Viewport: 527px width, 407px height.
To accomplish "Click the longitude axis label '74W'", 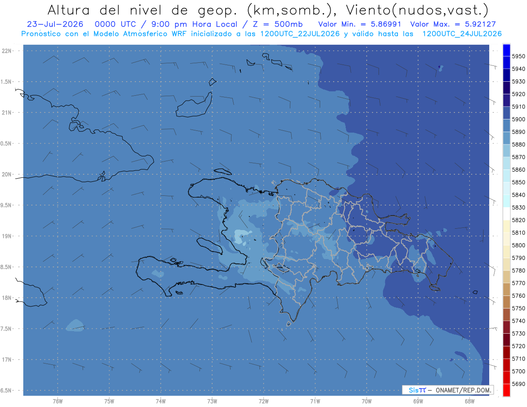I will [x=161, y=401].
